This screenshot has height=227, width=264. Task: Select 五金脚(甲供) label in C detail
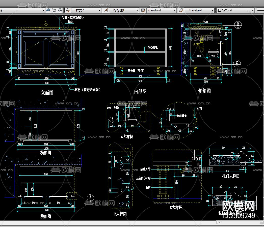coord(143,178)
